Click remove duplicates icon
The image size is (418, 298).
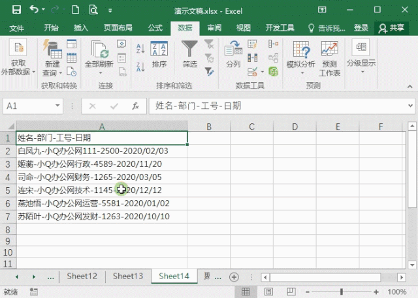252,58
